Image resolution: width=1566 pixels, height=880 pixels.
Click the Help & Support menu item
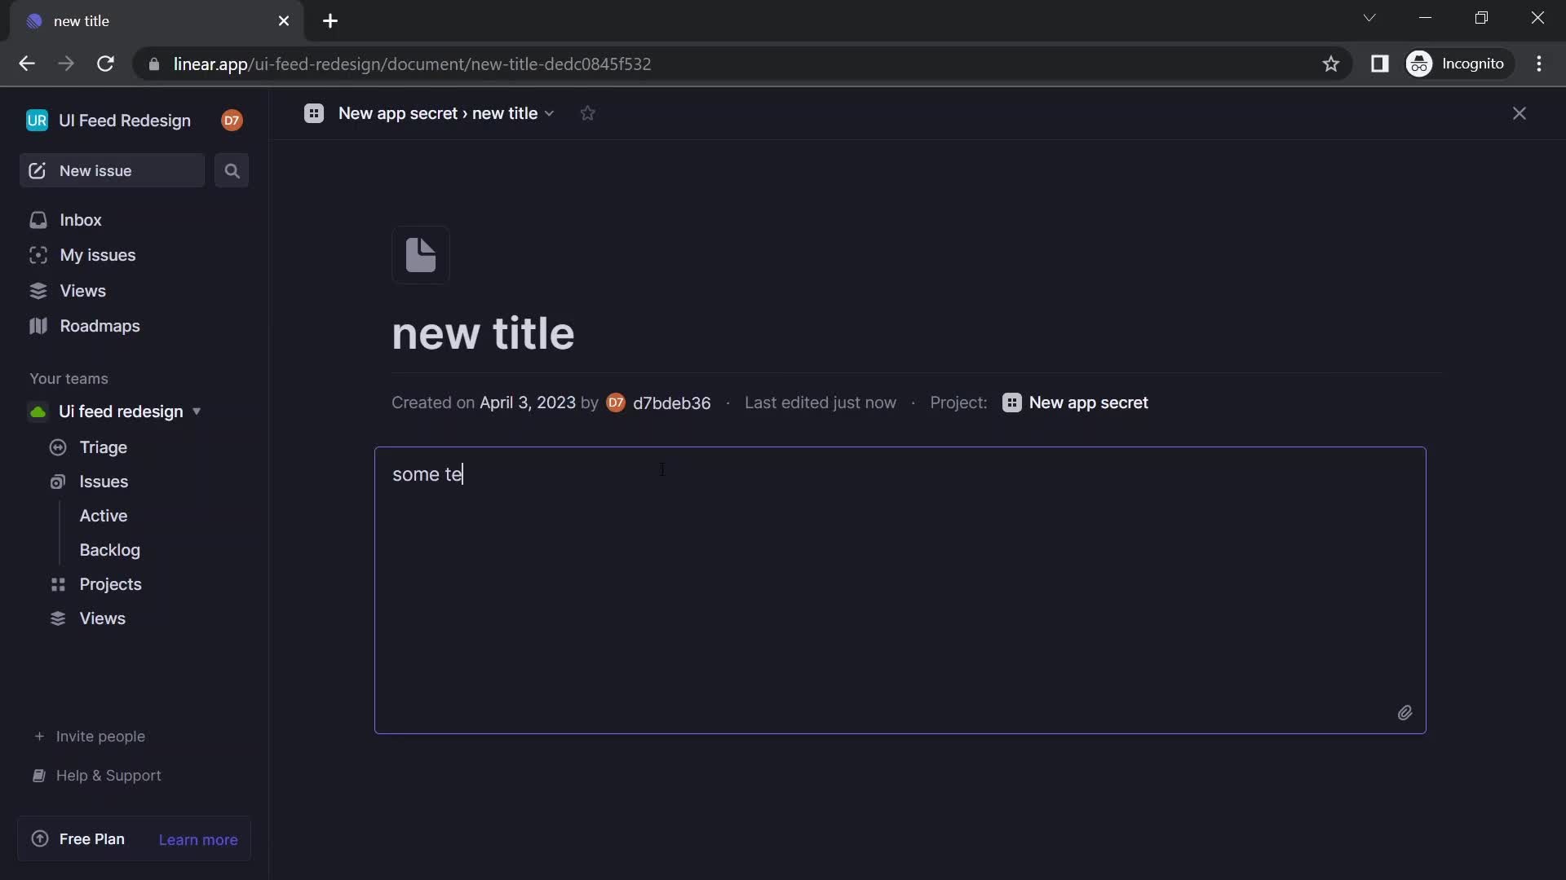click(108, 775)
